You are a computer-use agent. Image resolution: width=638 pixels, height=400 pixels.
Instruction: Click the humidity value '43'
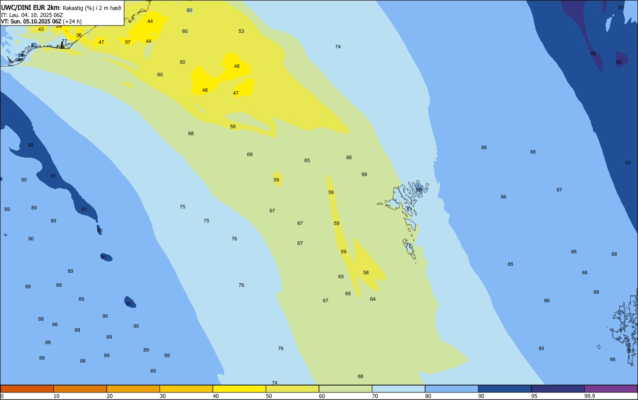coord(41,29)
